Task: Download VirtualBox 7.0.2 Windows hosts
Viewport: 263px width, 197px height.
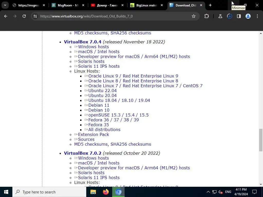Action: click(93, 158)
